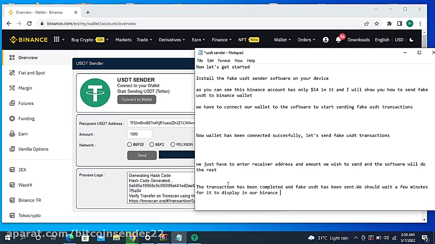Image resolution: width=435 pixels, height=244 pixels.
Task: Open the apps grid icon next to Binance logo
Action: coord(56,40)
